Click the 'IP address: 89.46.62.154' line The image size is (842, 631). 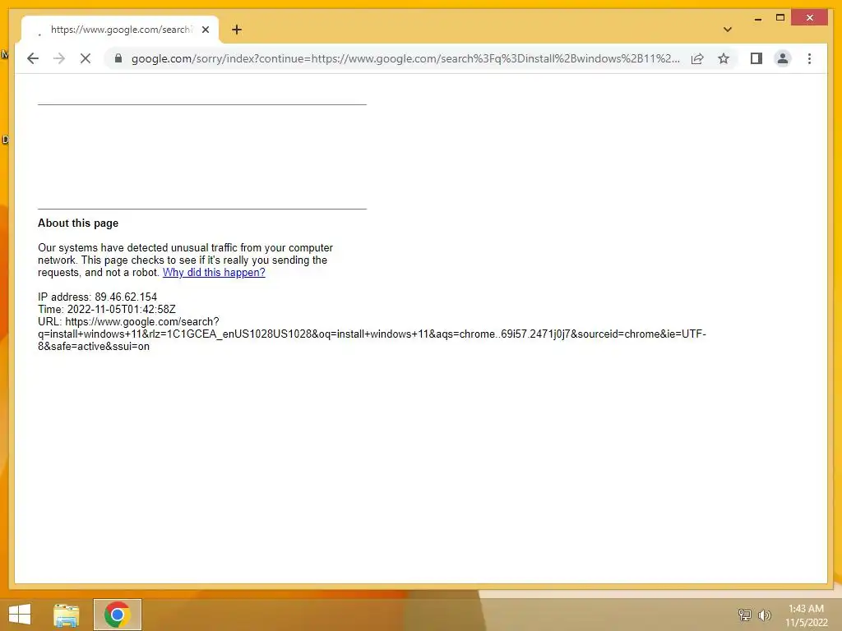click(97, 297)
